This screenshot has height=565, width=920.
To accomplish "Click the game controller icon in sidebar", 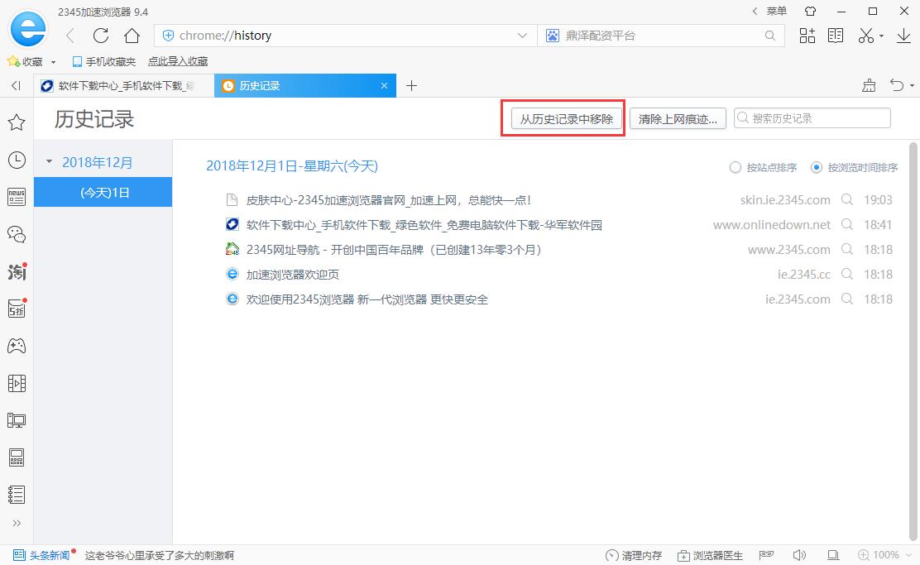I will (x=17, y=345).
